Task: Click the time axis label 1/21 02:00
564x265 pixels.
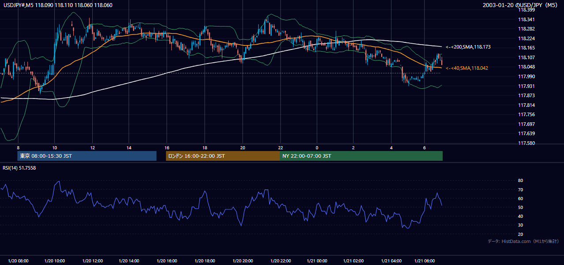Action: [x=353, y=261]
